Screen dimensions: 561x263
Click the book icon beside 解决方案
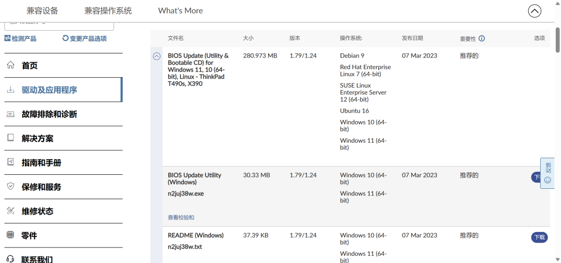tap(11, 138)
